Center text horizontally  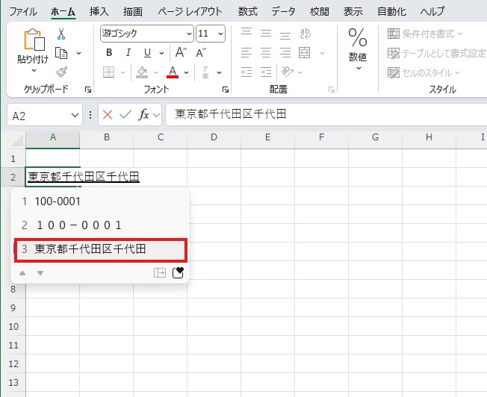point(266,53)
